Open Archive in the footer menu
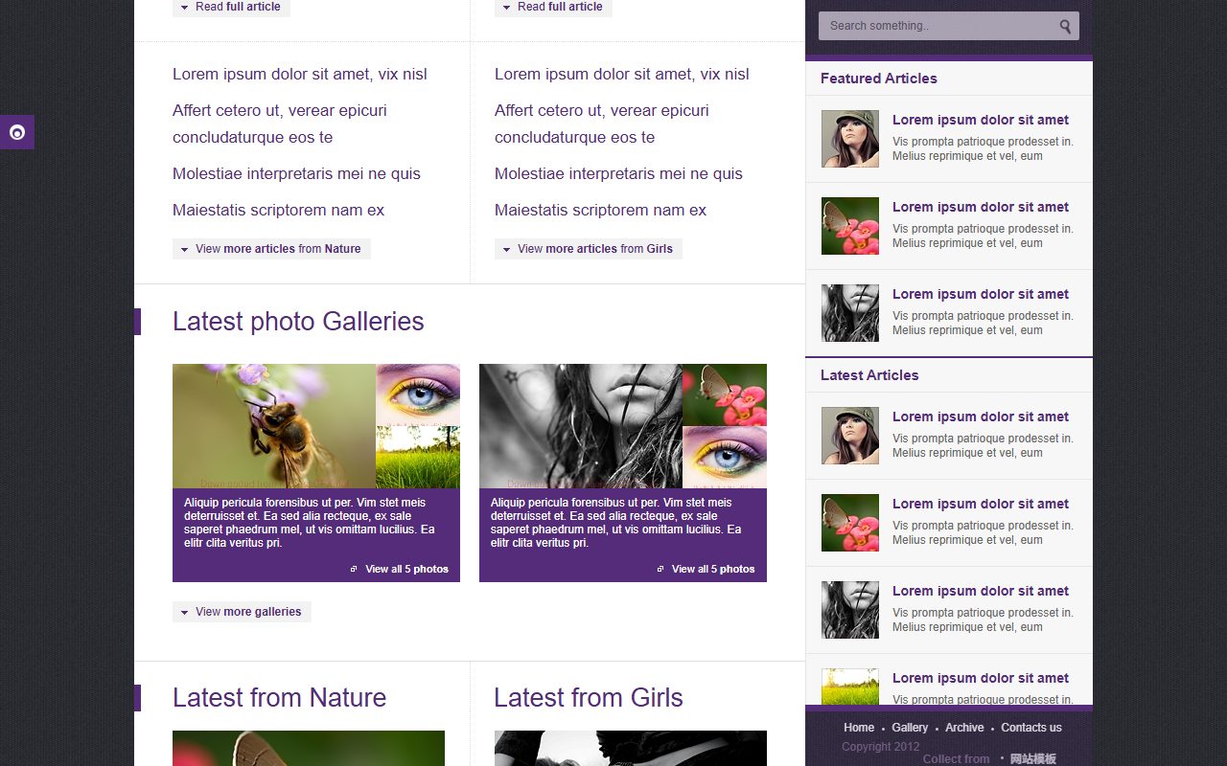 point(964,728)
